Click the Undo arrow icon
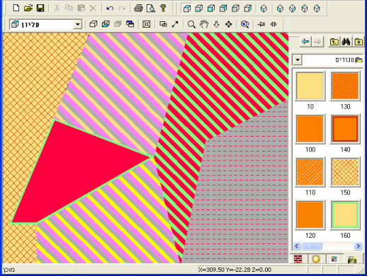 110,8
